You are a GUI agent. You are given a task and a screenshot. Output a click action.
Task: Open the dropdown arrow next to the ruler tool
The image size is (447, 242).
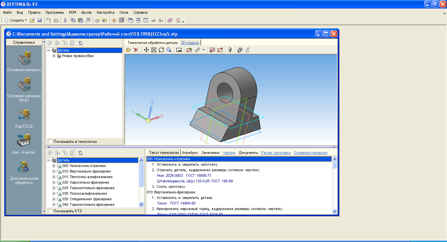pos(204,50)
